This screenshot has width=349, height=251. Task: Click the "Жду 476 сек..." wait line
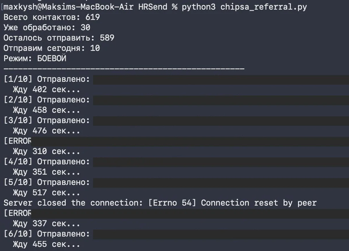tap(47, 131)
